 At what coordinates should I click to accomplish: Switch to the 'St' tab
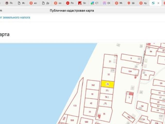82,3
